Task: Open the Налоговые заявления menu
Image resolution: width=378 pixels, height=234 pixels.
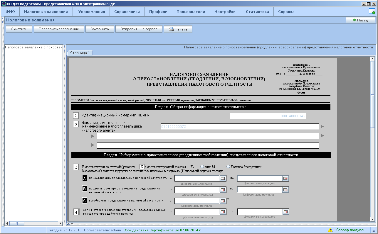Action: [x=46, y=12]
